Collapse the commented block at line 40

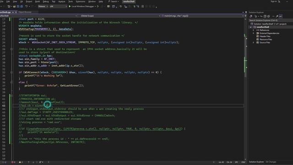11,96
